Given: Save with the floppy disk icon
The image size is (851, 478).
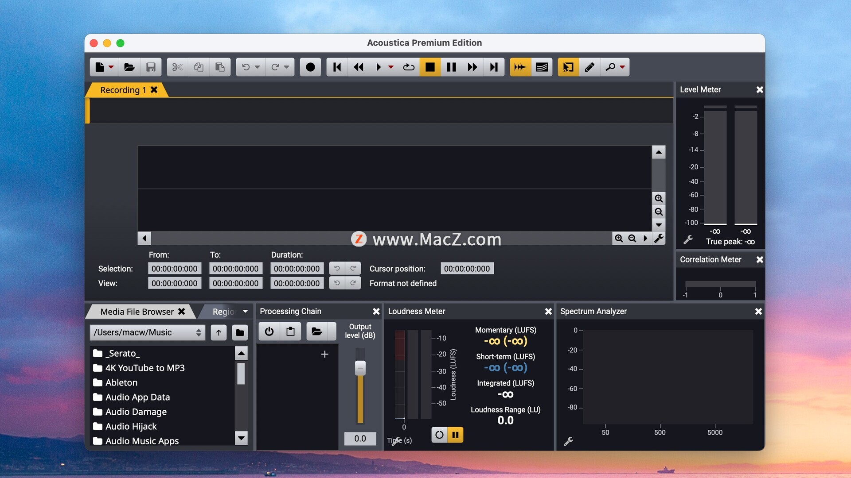Looking at the screenshot, I should [x=151, y=67].
